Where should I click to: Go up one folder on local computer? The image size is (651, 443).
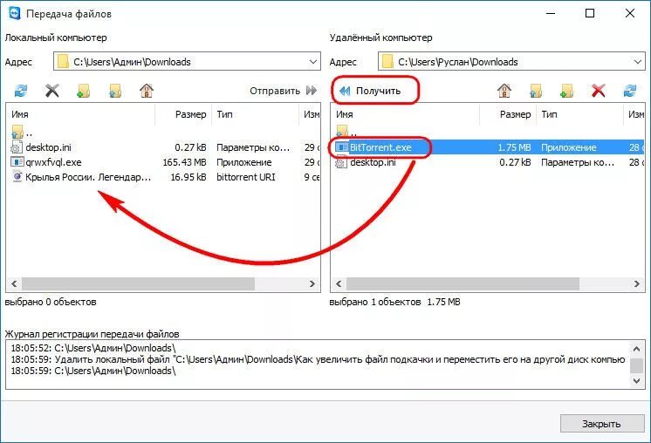[115, 91]
